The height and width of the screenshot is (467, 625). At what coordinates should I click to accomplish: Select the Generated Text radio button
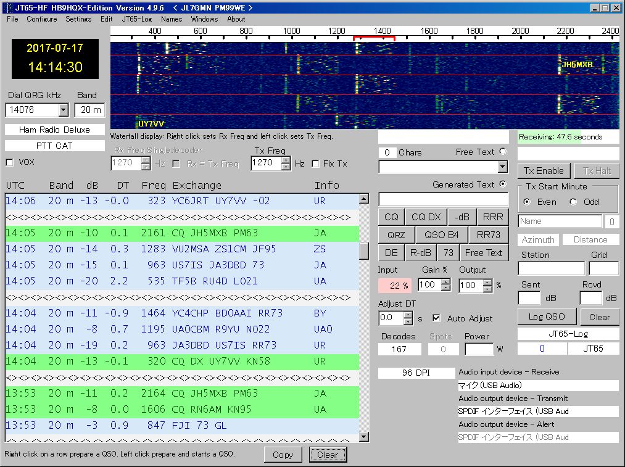(503, 184)
